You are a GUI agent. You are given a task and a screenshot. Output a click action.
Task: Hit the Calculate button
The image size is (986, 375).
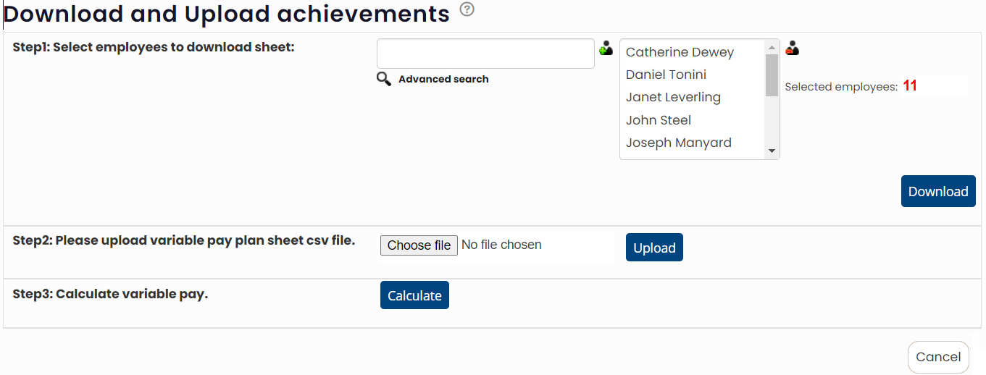414,295
